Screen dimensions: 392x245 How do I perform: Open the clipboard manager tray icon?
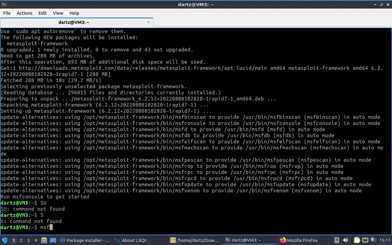(357, 240)
